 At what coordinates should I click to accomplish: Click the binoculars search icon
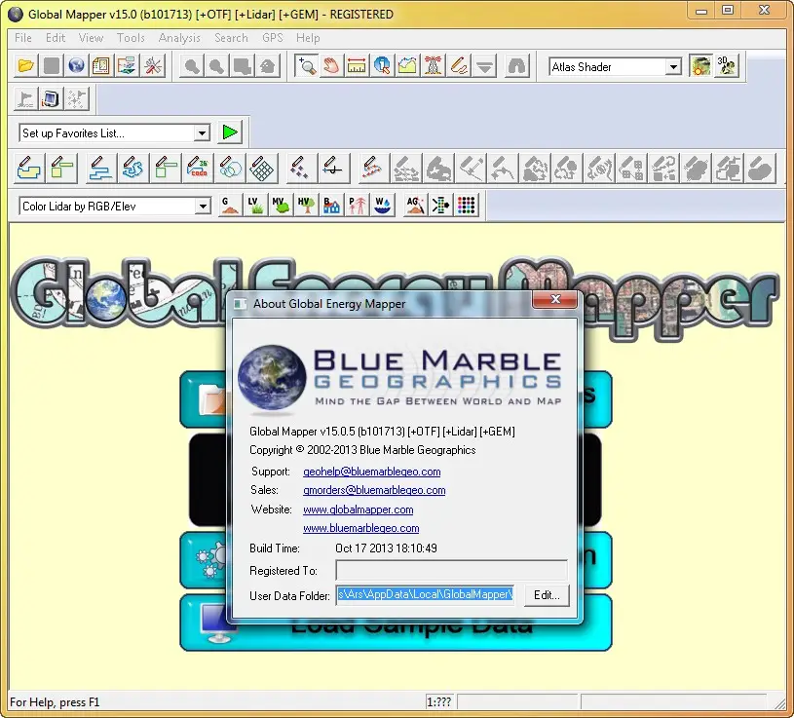point(517,66)
